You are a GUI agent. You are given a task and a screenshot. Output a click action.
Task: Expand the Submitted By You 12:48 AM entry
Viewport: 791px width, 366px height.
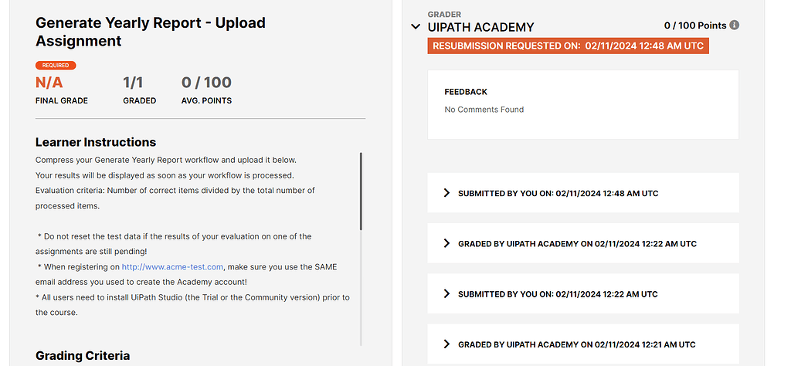446,193
